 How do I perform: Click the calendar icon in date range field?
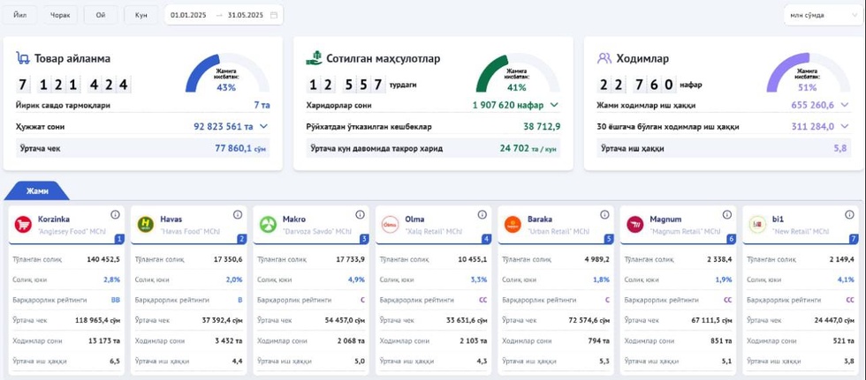(274, 15)
